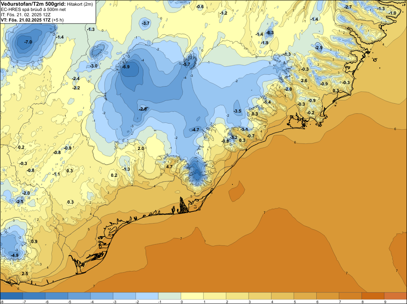Click the -0.6 temperature value
This screenshot has width=407, height=304.
click(x=199, y=7)
